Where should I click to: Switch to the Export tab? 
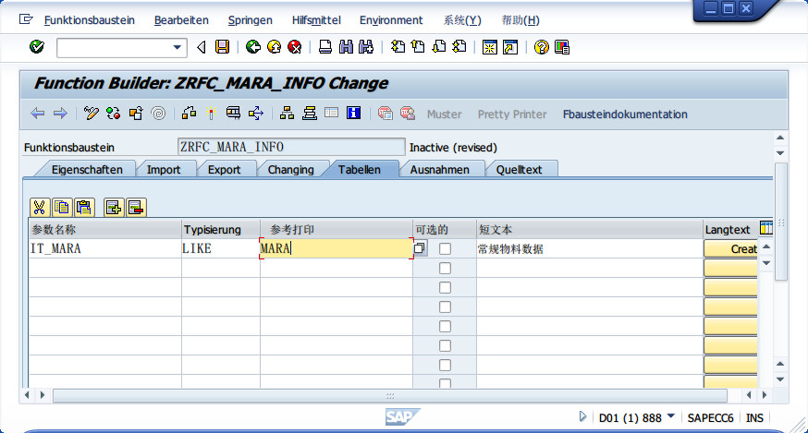tap(224, 169)
